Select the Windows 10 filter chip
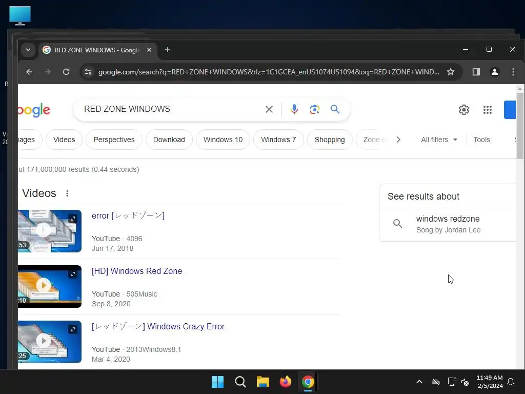Screen dimensions: 525x394 (223, 140)
